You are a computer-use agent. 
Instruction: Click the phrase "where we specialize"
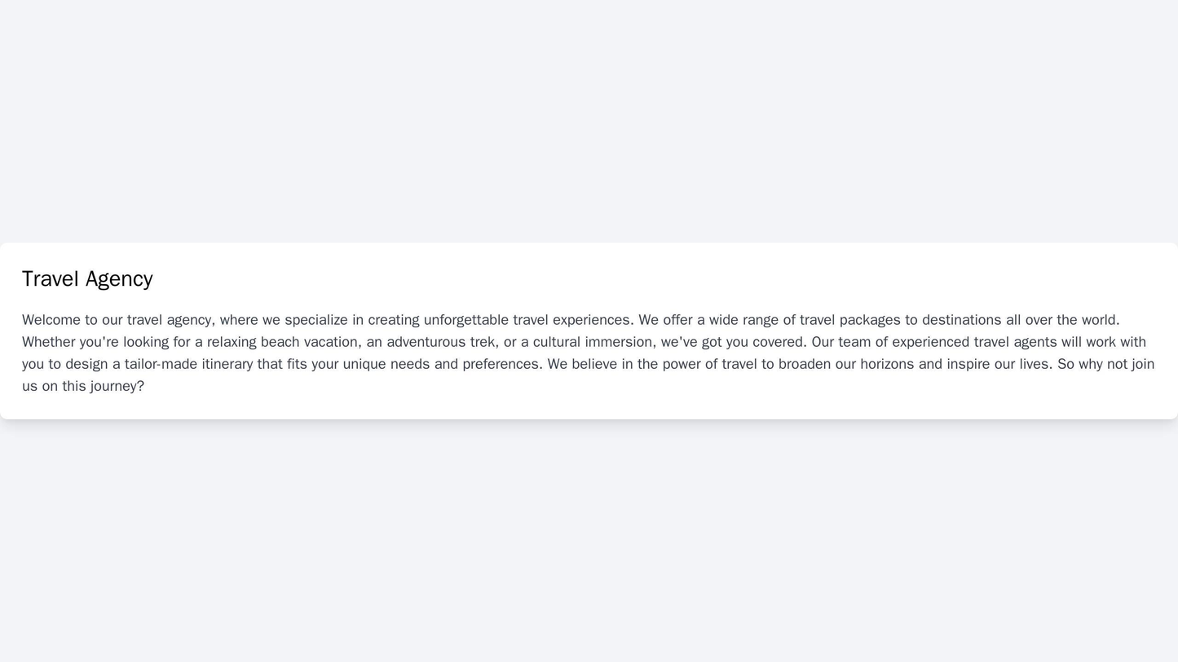tap(285, 320)
